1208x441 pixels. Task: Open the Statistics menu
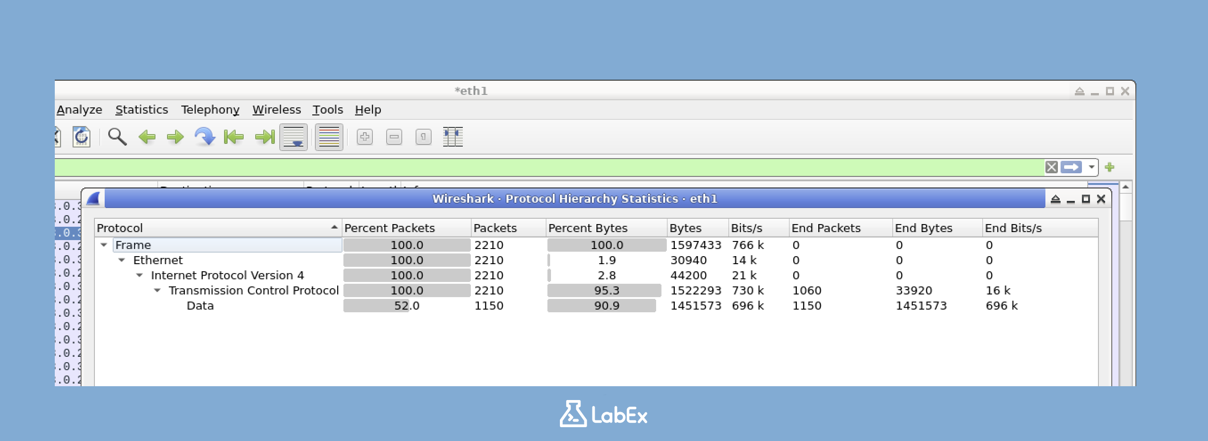pos(142,109)
